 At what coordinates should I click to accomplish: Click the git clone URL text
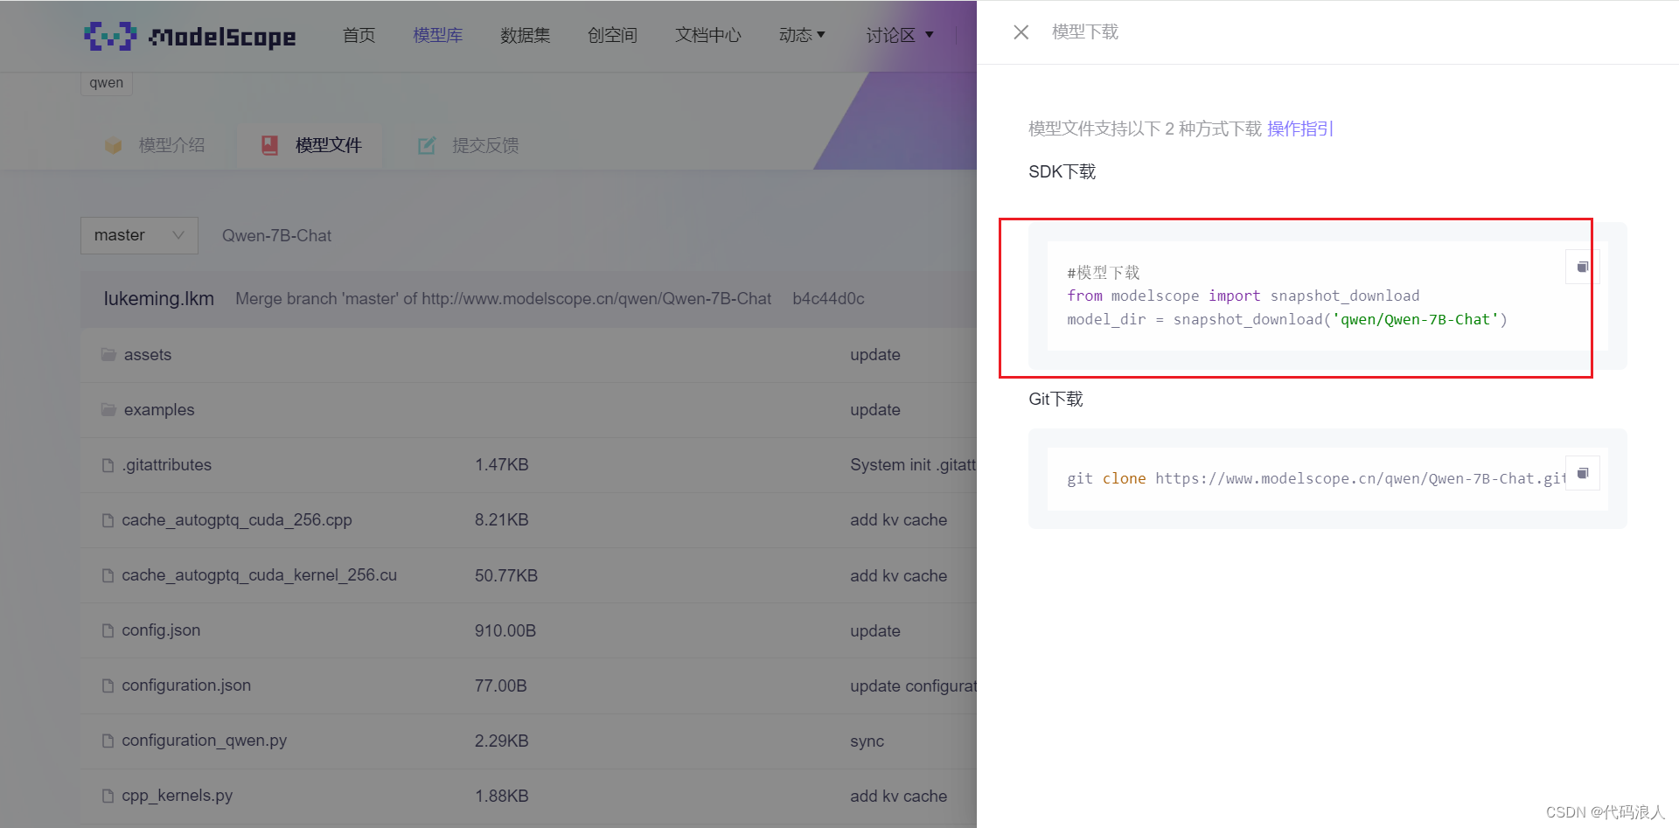[x=1361, y=478]
